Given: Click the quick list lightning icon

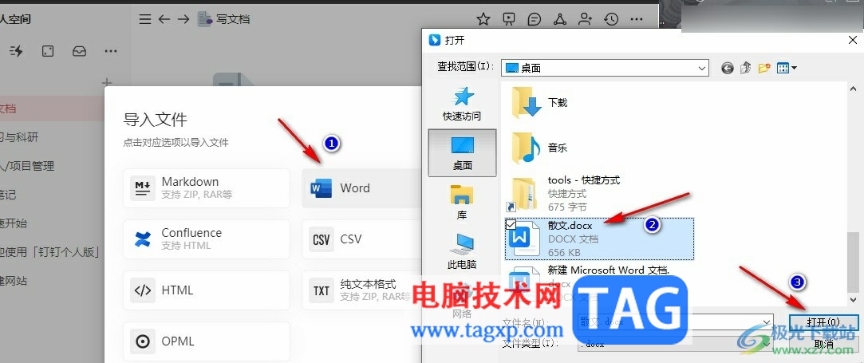Looking at the screenshot, I should 16,51.
